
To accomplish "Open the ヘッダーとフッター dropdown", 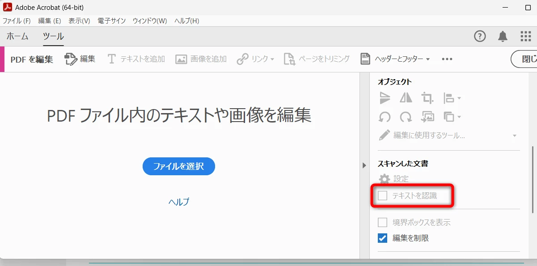I will (395, 59).
